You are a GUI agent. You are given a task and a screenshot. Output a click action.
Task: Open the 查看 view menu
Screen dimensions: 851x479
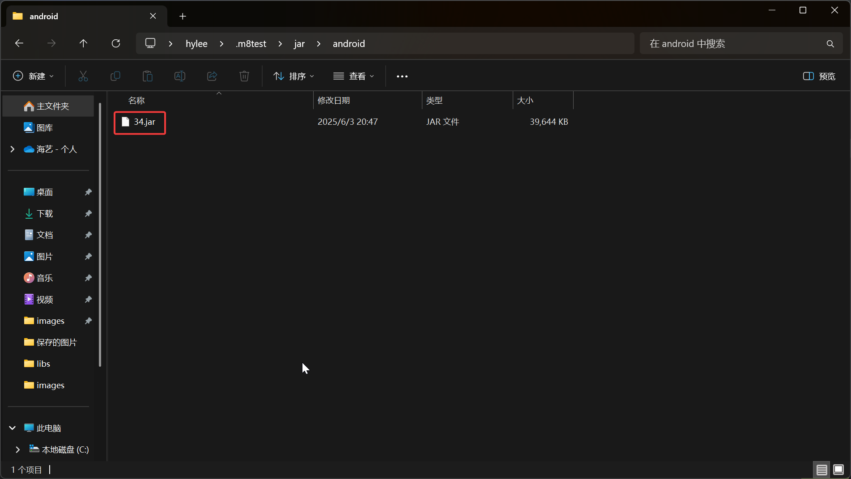tap(353, 76)
